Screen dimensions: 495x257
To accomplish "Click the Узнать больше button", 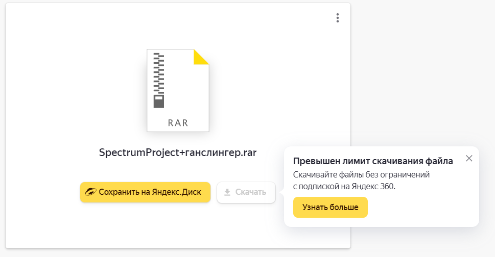I will point(330,207).
